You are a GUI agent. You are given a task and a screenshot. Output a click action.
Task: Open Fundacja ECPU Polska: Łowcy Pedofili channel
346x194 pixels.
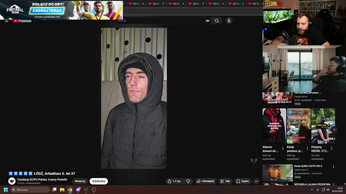pos(42,179)
